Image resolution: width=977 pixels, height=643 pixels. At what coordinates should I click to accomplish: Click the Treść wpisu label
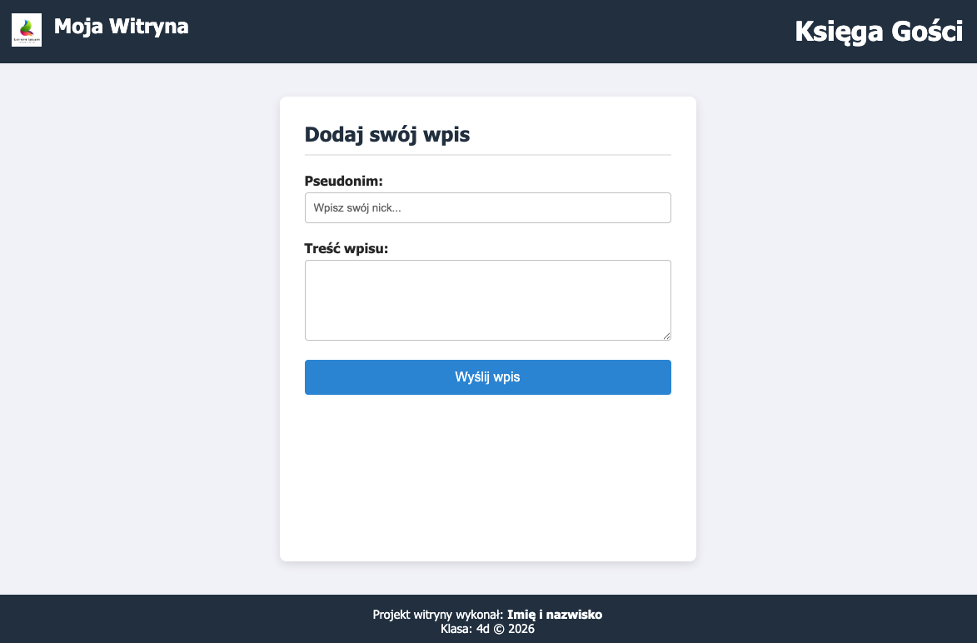click(x=346, y=248)
